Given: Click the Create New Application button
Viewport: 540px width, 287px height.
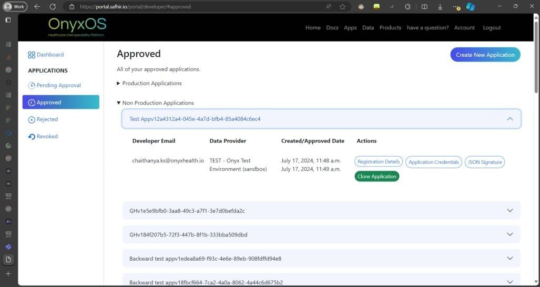Looking at the screenshot, I should tap(485, 55).
